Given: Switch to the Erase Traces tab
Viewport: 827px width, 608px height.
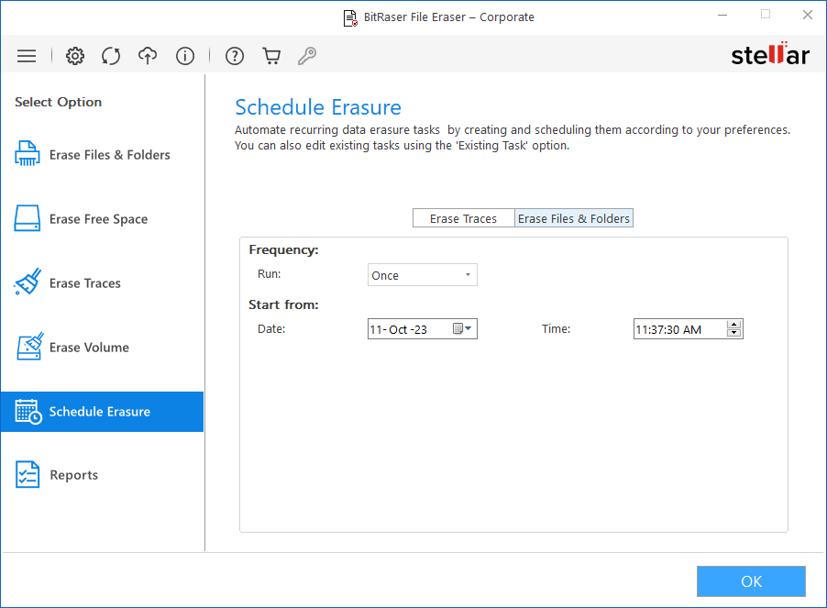Looking at the screenshot, I should (464, 218).
